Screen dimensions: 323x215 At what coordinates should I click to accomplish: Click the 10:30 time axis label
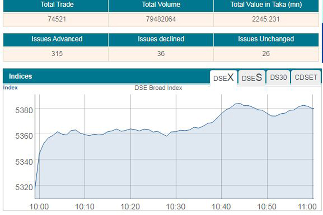[x=176, y=207]
